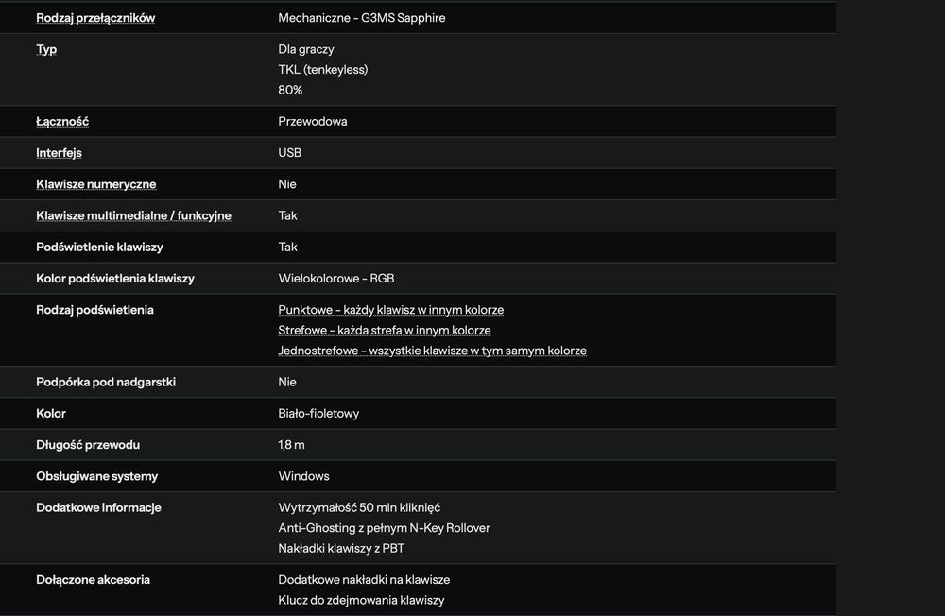Click the 'Wielokolorowe - RGB' value

pyautogui.click(x=335, y=279)
